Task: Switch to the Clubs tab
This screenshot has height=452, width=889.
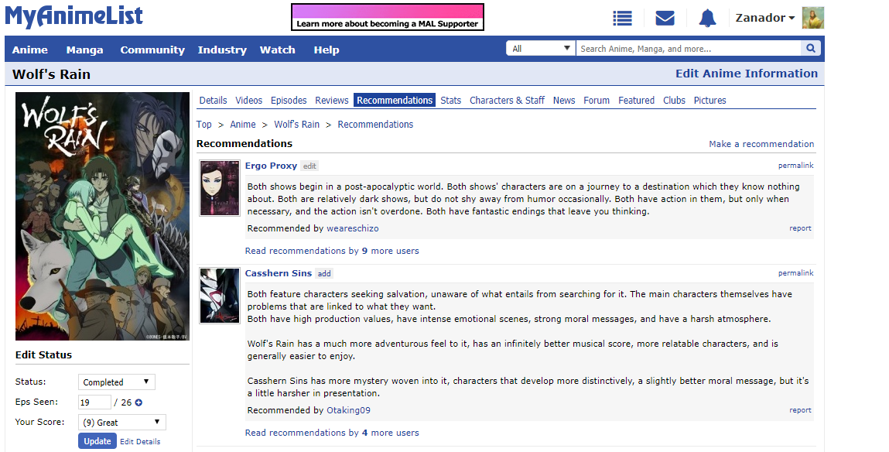Action: pos(674,101)
